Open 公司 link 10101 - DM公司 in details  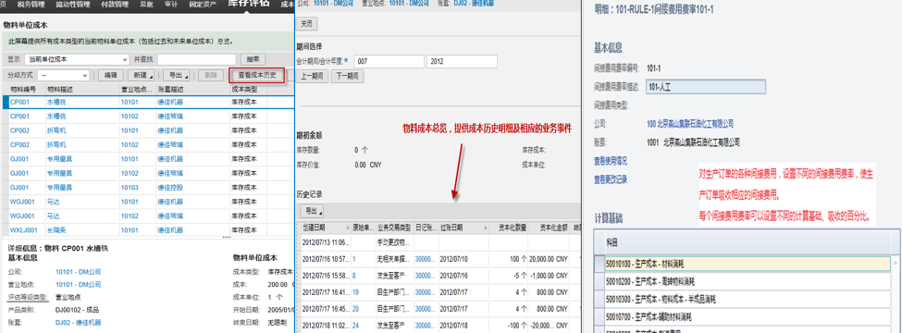[79, 271]
